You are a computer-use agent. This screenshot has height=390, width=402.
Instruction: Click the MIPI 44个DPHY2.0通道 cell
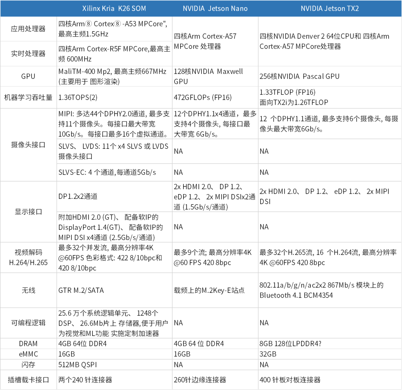pos(114,124)
